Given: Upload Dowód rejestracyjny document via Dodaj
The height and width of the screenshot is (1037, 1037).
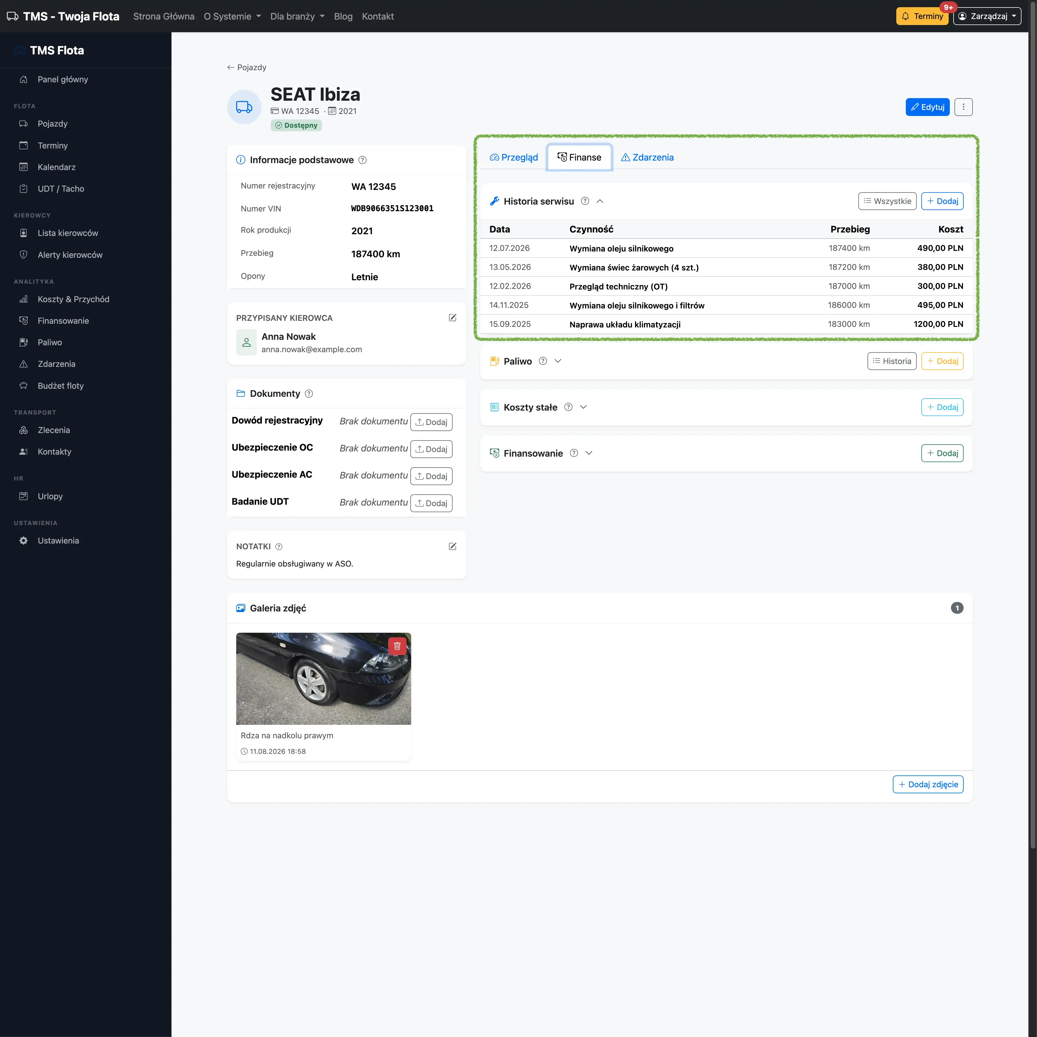Looking at the screenshot, I should [432, 422].
